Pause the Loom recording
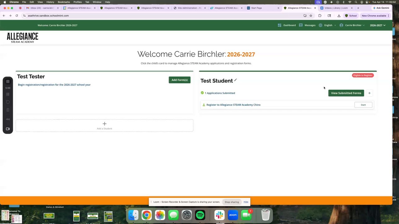The height and width of the screenshot is (224, 399). [8, 94]
